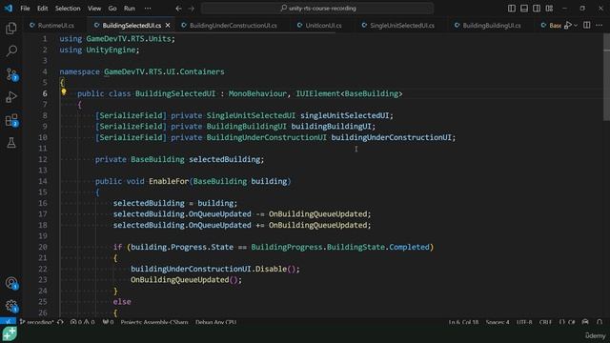610x343 pixels.
Task: Toggle Secondary Side Bar visibility
Action: 537,9
